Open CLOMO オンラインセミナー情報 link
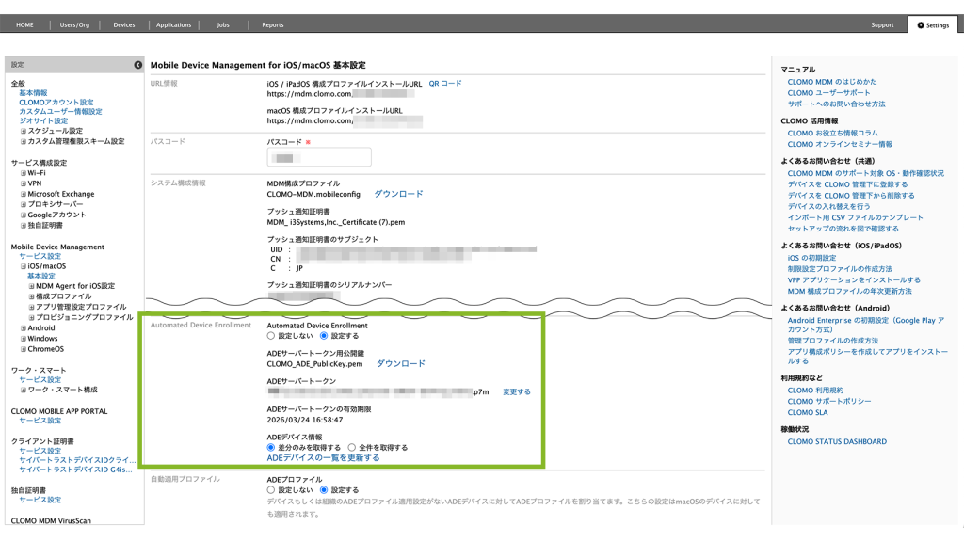Viewport: 964px width, 542px height. (x=840, y=144)
